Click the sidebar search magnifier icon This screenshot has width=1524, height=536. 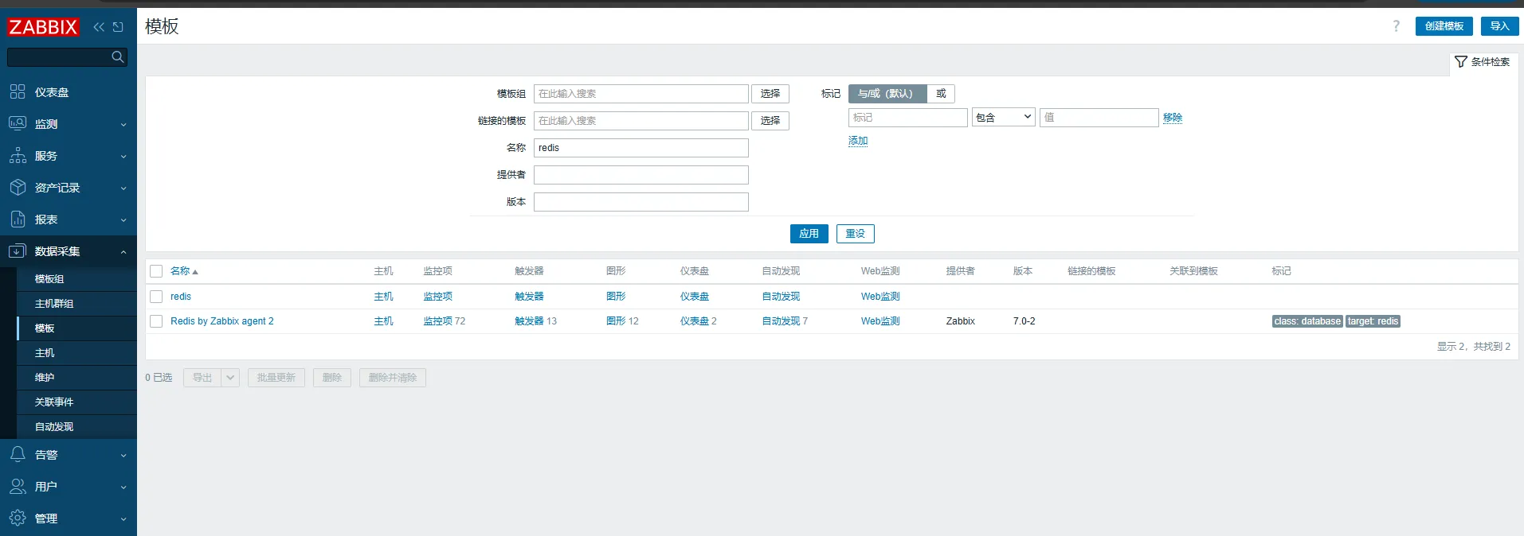pos(118,56)
